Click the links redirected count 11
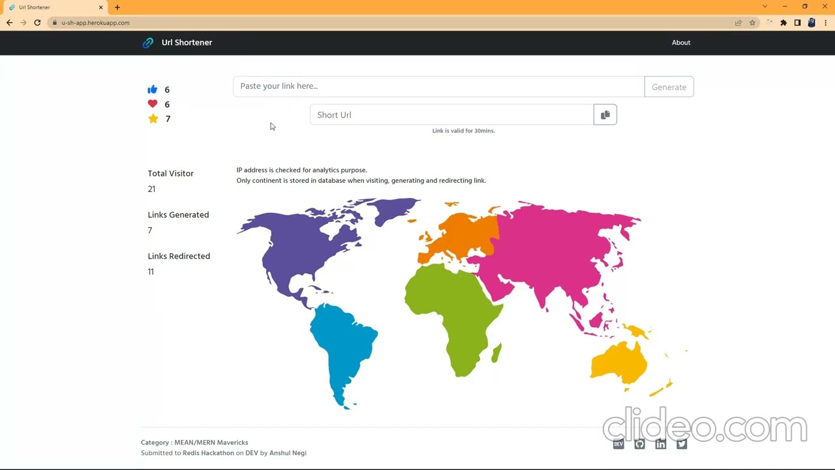 151,272
